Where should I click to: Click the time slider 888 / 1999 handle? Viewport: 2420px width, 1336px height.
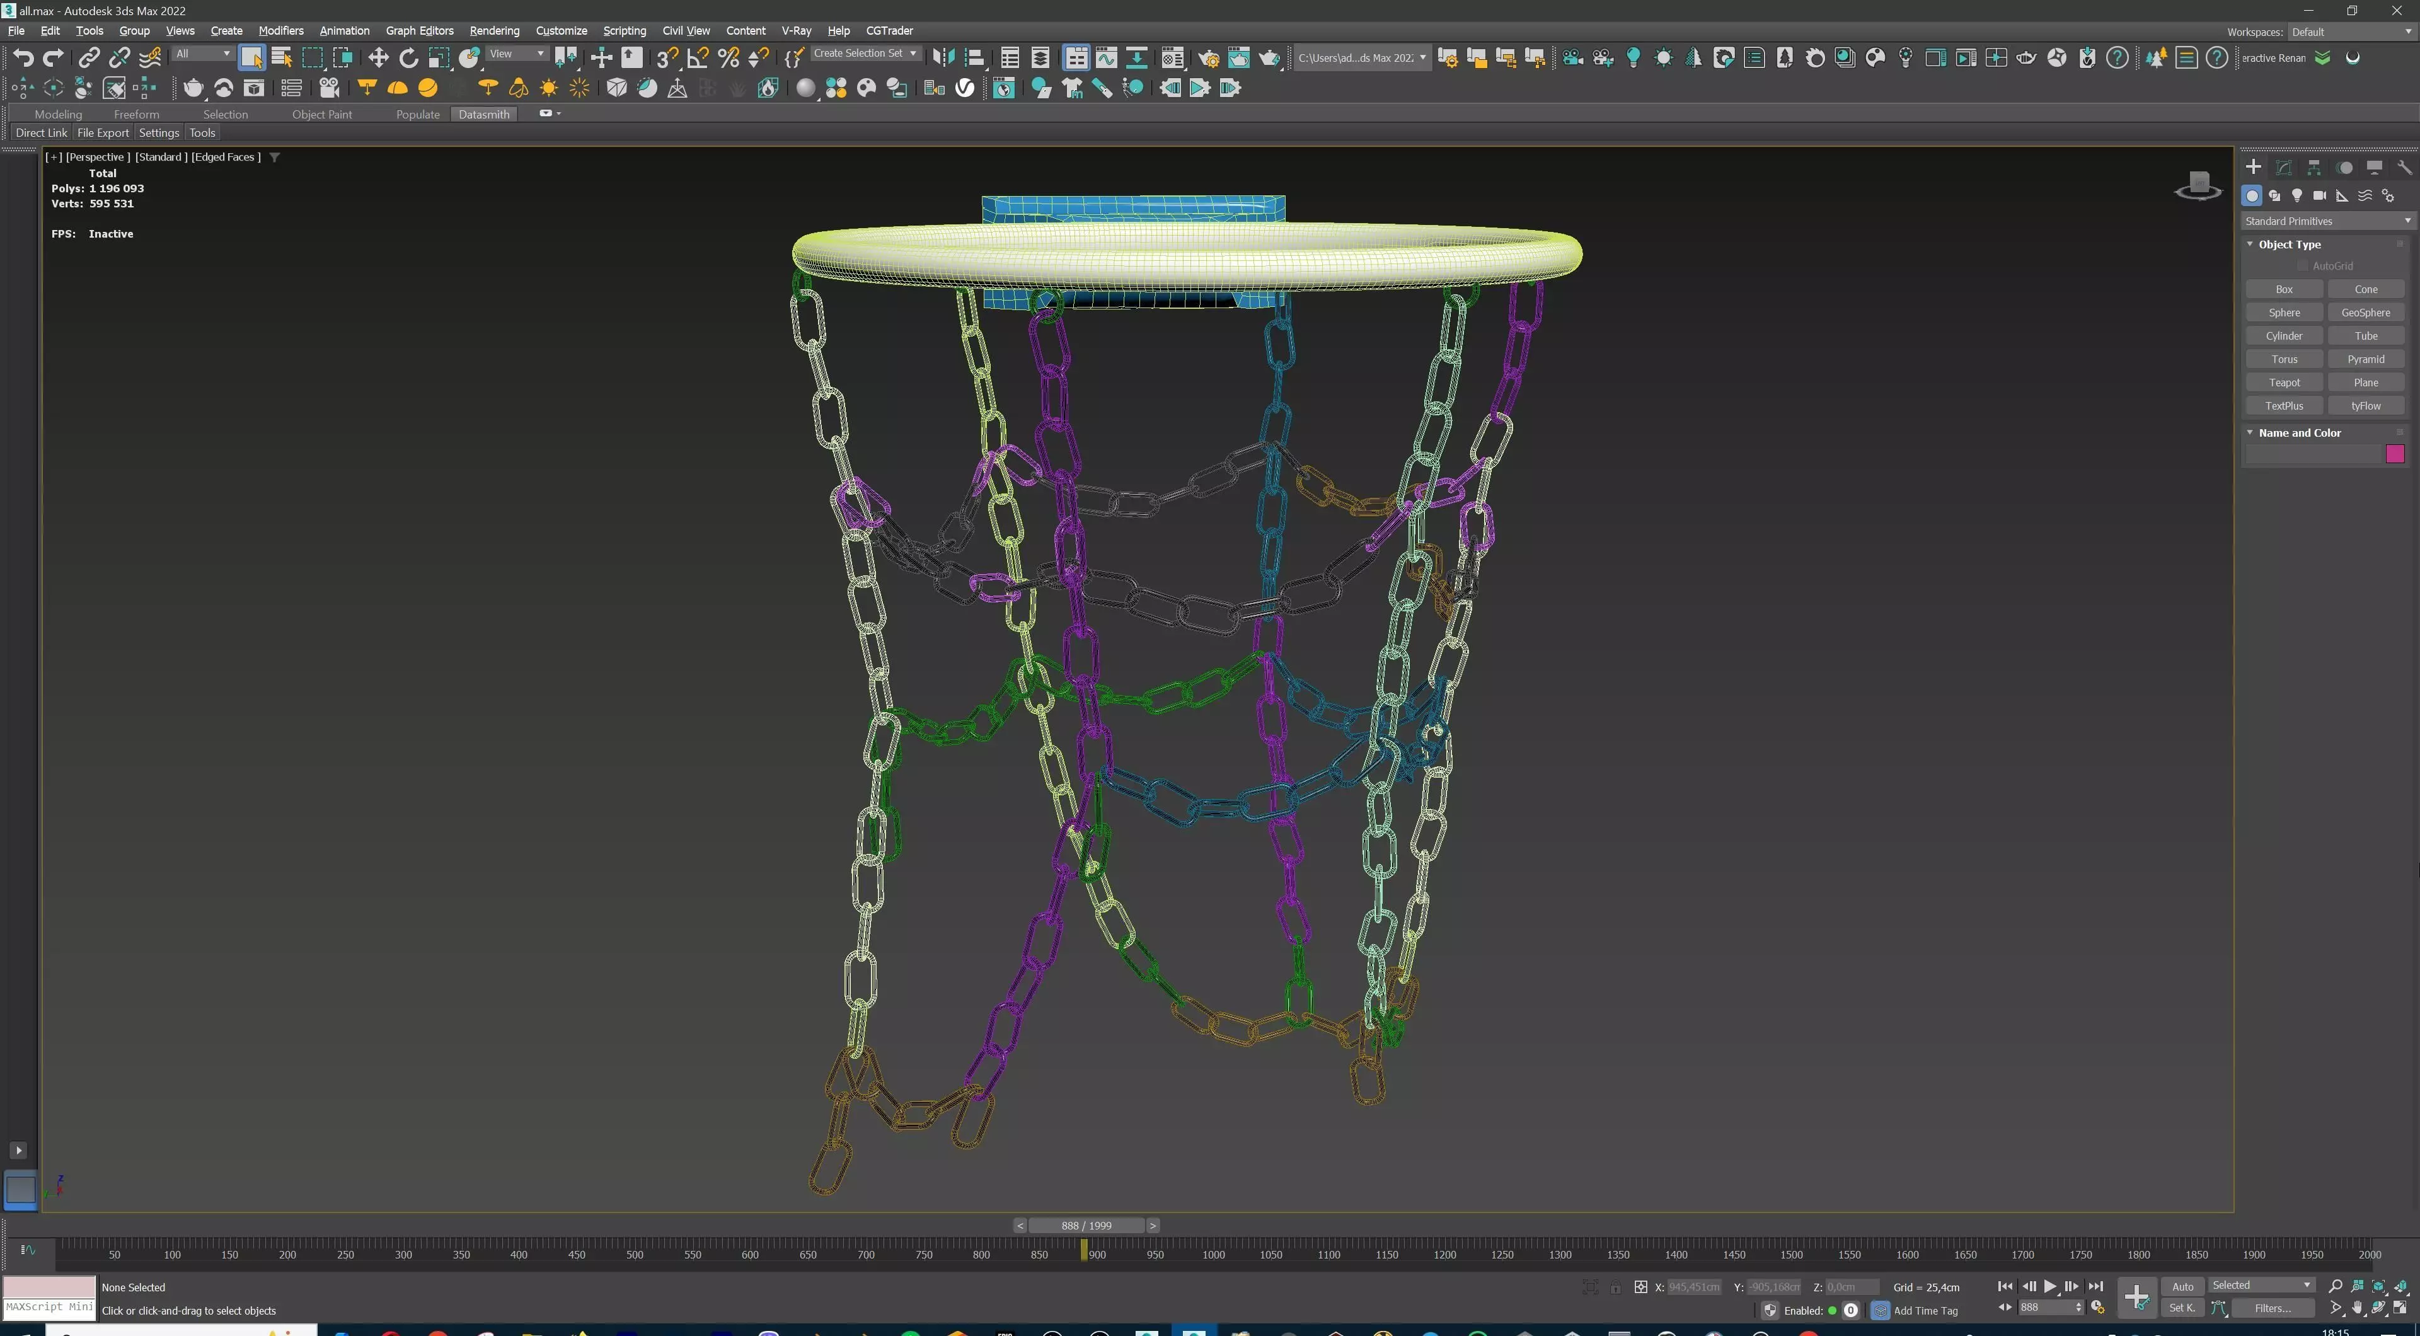point(1086,1225)
